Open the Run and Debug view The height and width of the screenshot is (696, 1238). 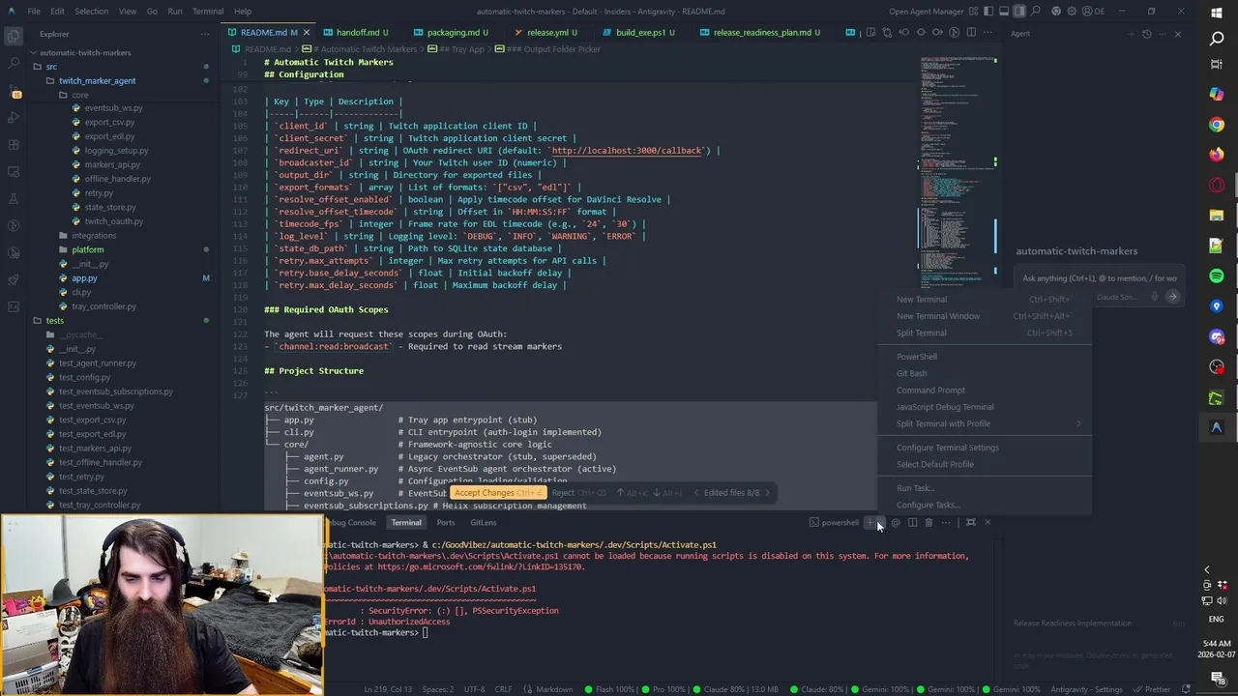pyautogui.click(x=14, y=118)
